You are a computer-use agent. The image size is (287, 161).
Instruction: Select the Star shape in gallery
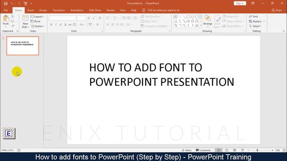click(197, 25)
